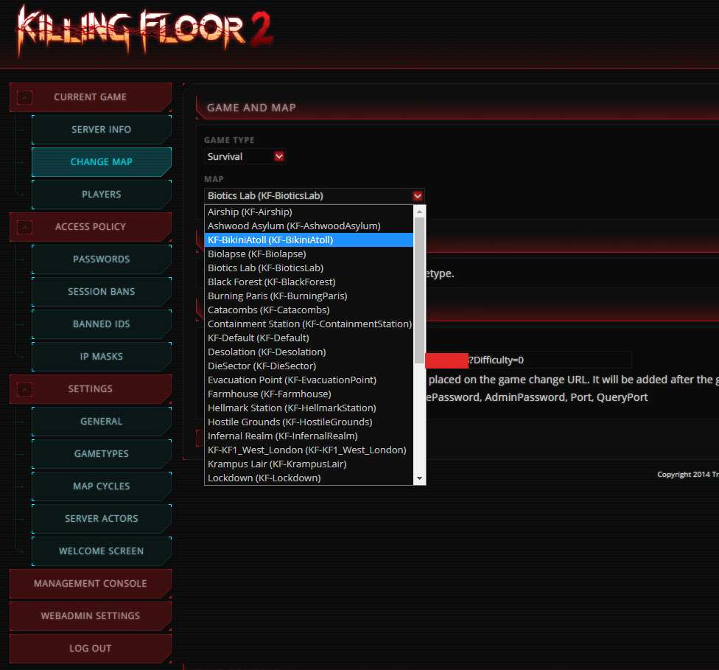Viewport: 719px width, 670px height.
Task: Select Farmhouse (KF-Farmhouse)
Action: (x=309, y=394)
